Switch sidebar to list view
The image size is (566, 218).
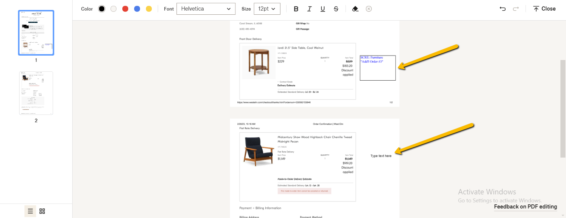click(x=31, y=211)
